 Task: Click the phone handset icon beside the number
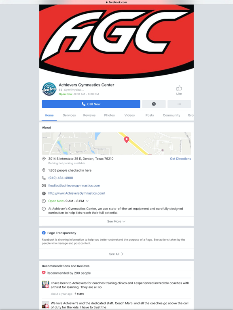click(44, 178)
